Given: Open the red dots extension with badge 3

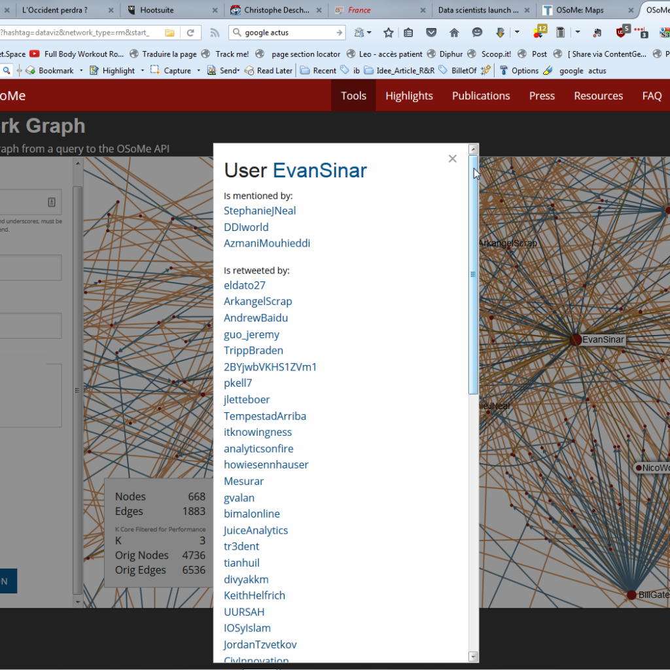Looking at the screenshot, I should [x=641, y=32].
